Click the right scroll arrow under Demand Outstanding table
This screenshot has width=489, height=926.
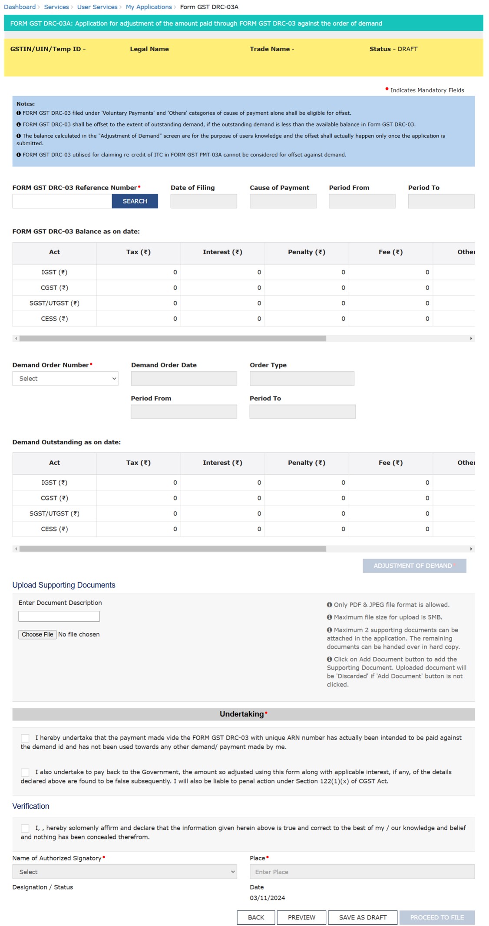coord(471,549)
